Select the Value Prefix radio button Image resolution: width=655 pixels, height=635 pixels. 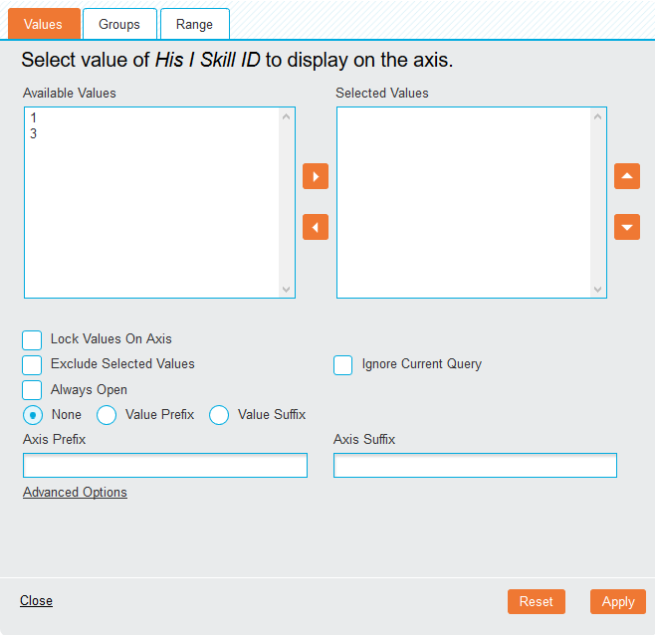click(107, 415)
